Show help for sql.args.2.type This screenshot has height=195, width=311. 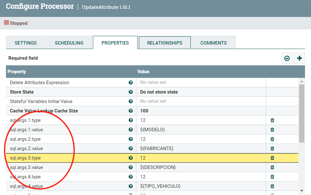pyautogui.click(x=131, y=139)
